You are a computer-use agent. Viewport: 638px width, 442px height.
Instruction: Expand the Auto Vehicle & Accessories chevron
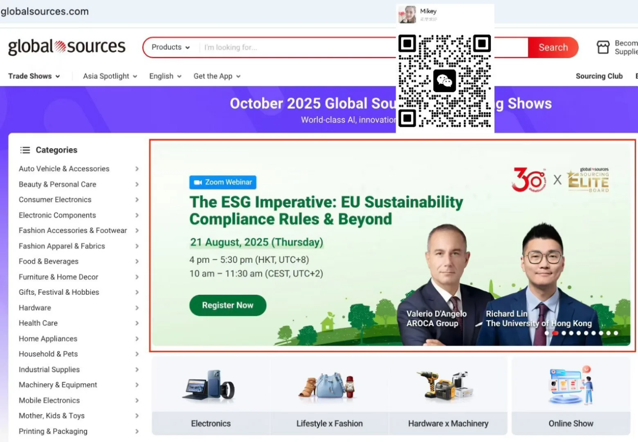click(x=137, y=169)
